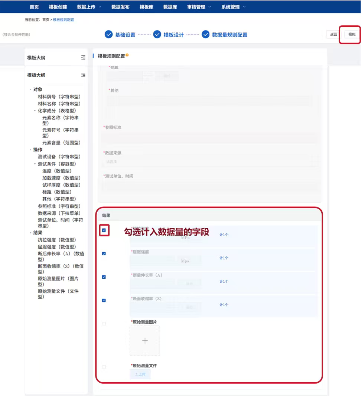This screenshot has width=361, height=396.
Task: Click the outline toggle icon in second 模板大纲 header
Action: (83, 75)
